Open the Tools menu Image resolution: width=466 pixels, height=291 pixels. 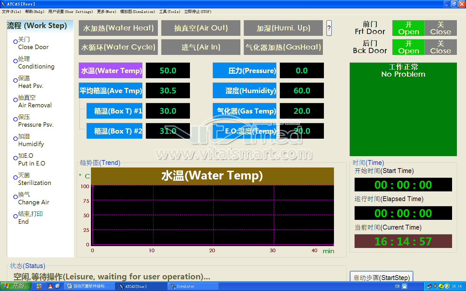tap(169, 12)
